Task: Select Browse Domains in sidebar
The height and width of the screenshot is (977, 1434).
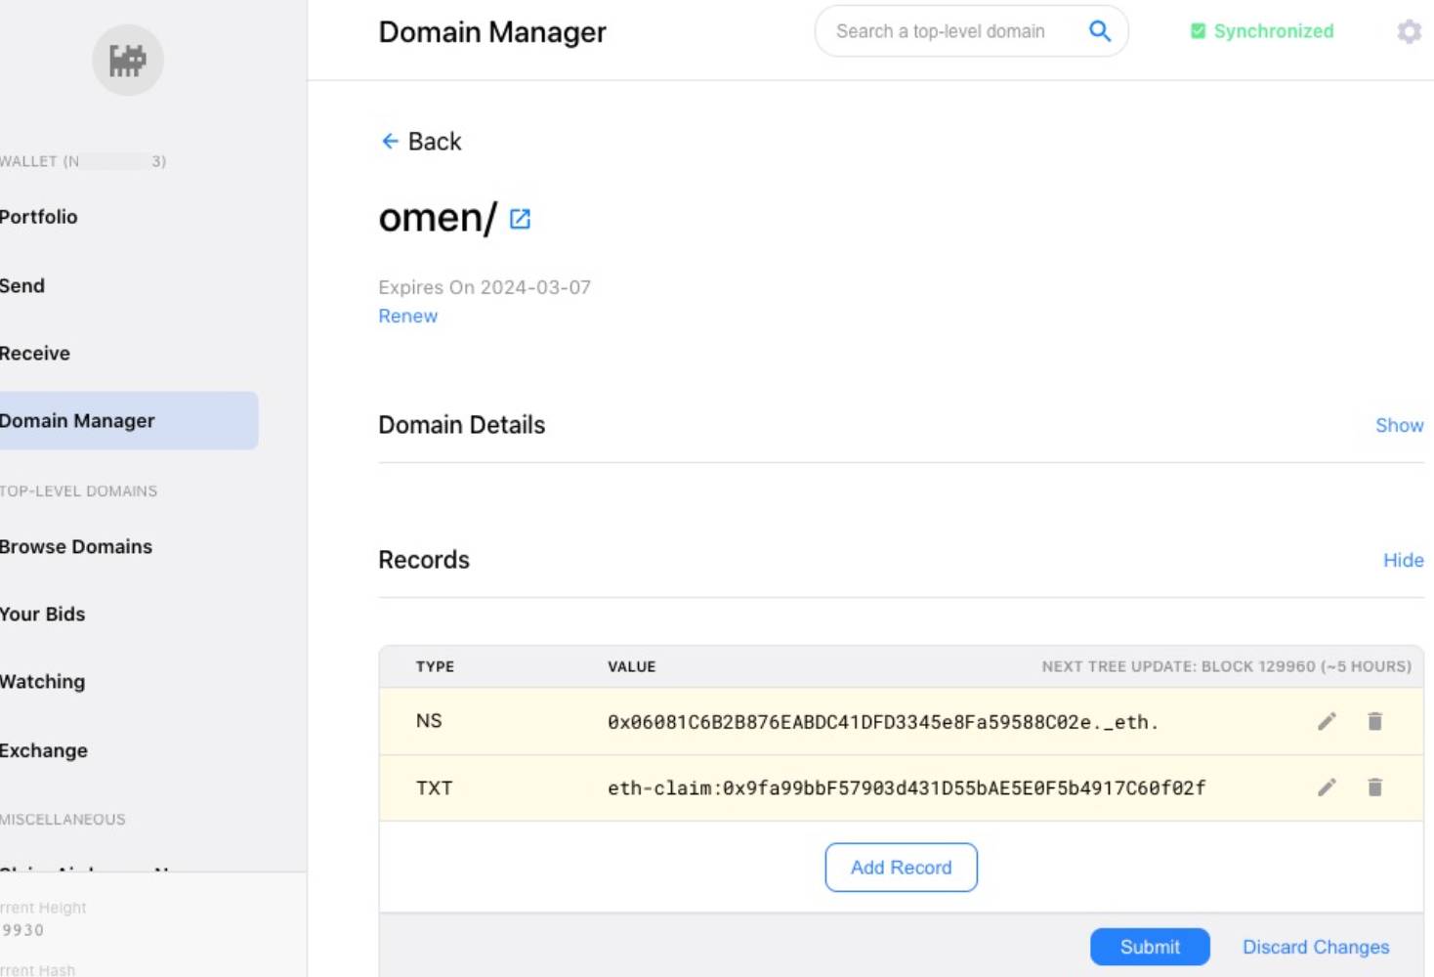Action: coord(76,547)
